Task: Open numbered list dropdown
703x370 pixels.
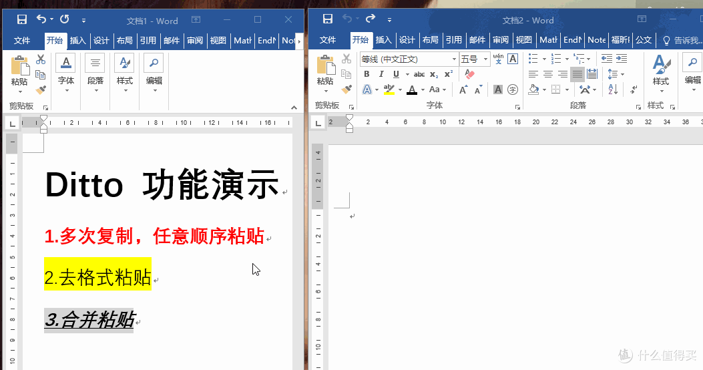Action: click(567, 59)
